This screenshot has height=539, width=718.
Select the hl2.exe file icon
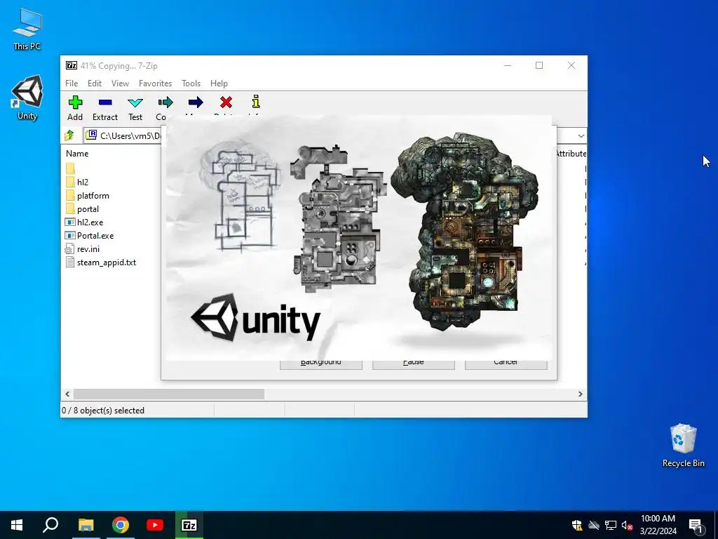click(x=69, y=222)
